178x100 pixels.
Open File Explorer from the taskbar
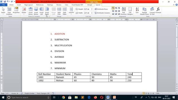(x=76, y=97)
